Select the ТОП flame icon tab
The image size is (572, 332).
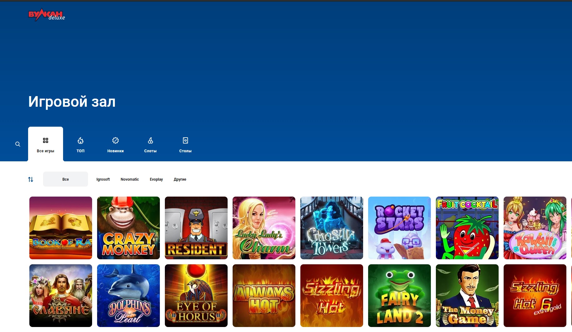tap(81, 145)
